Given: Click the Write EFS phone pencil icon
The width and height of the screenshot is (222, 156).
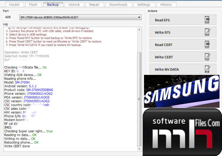Looking at the screenshot, I should click(208, 32).
